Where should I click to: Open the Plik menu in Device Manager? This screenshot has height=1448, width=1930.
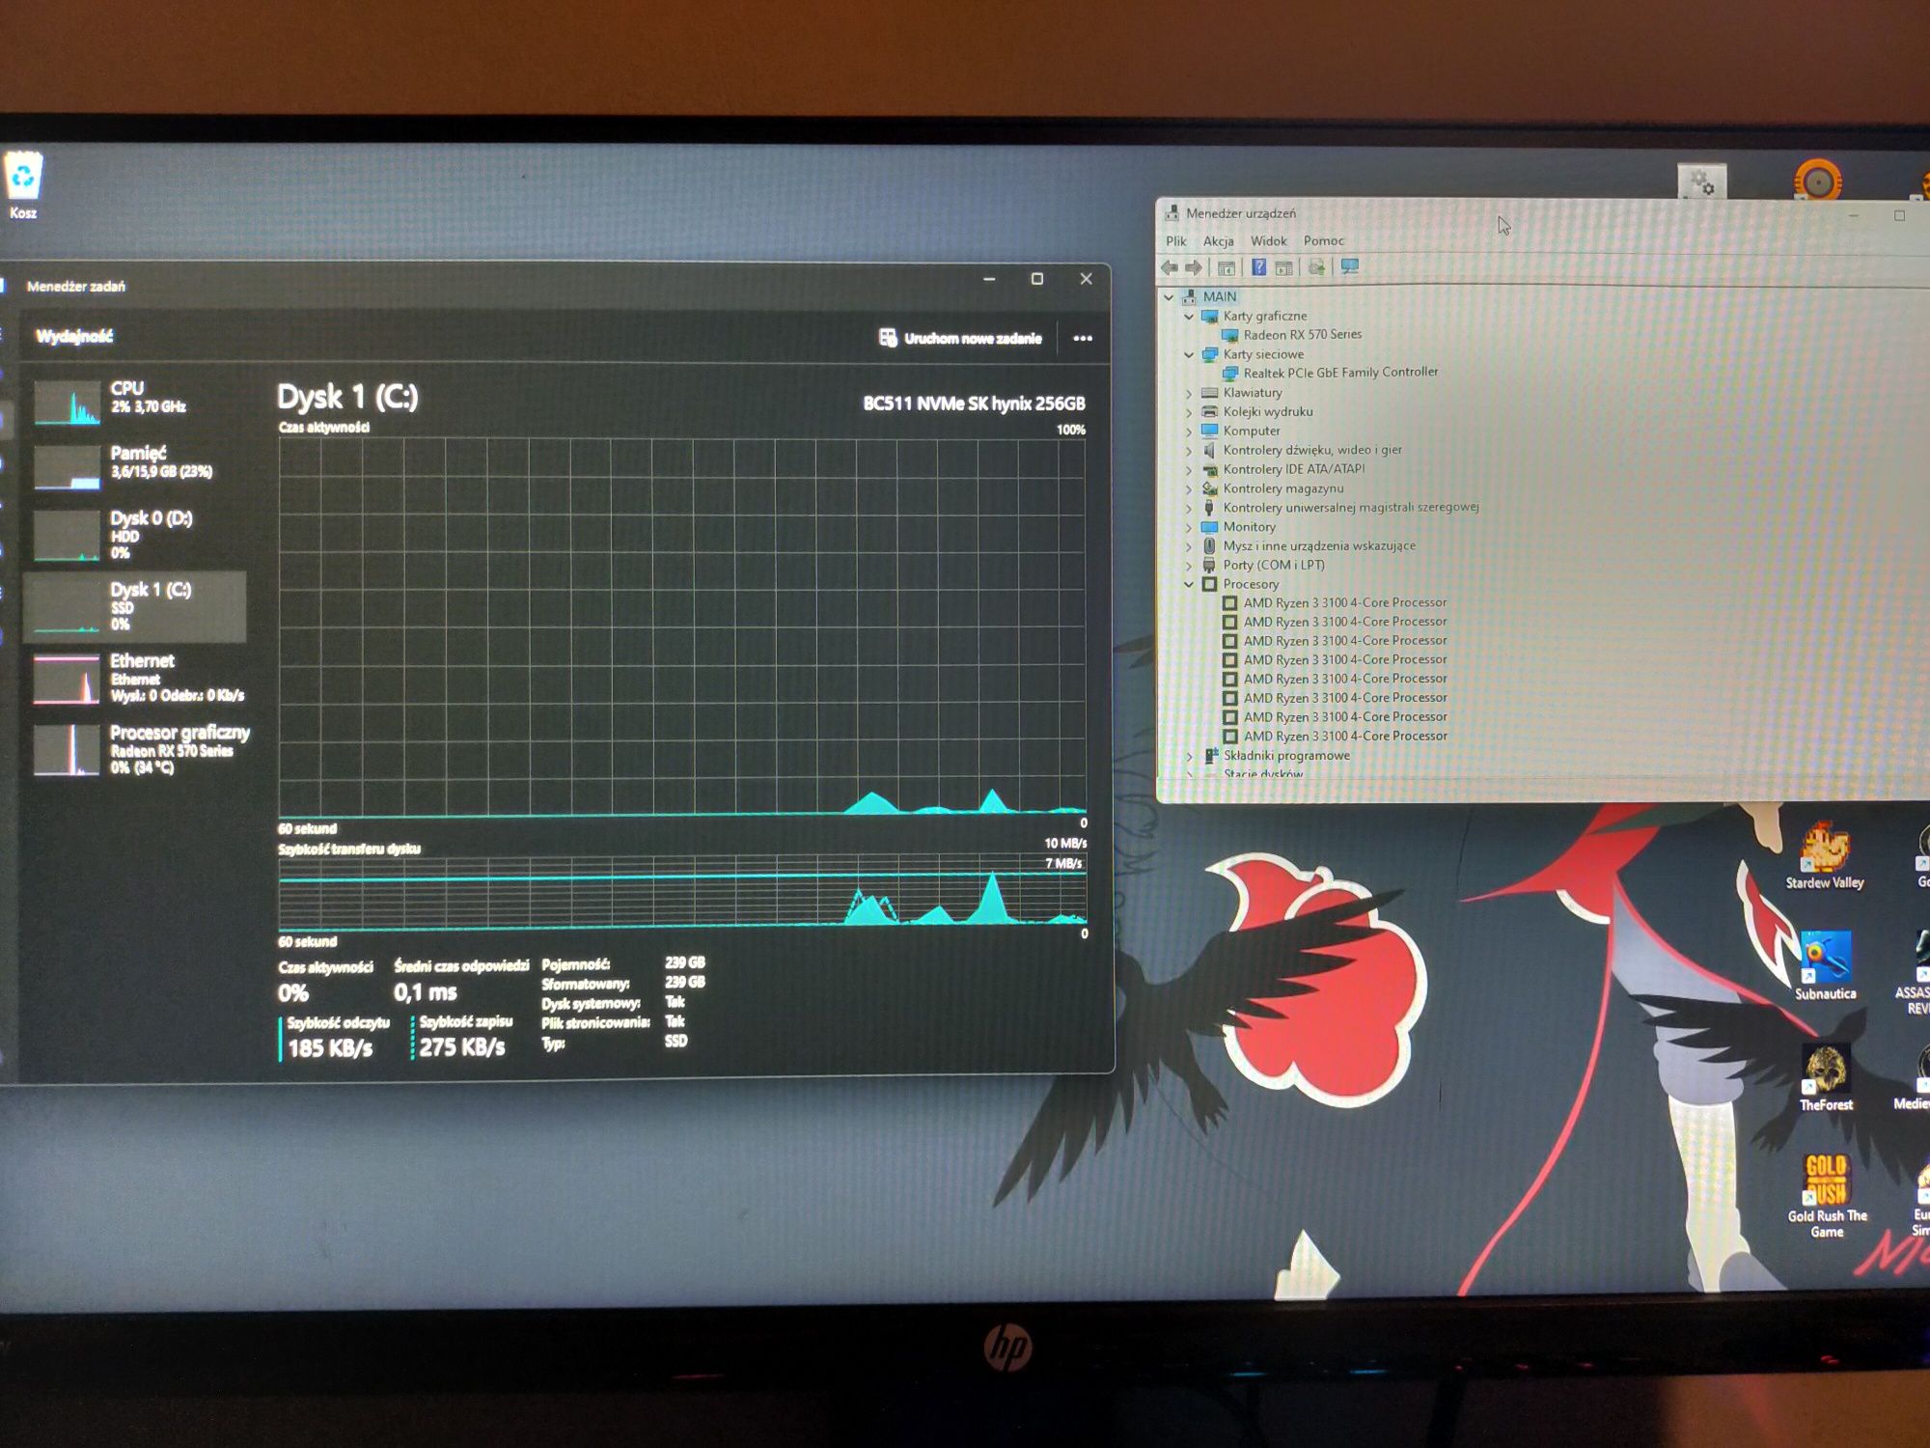tap(1175, 241)
